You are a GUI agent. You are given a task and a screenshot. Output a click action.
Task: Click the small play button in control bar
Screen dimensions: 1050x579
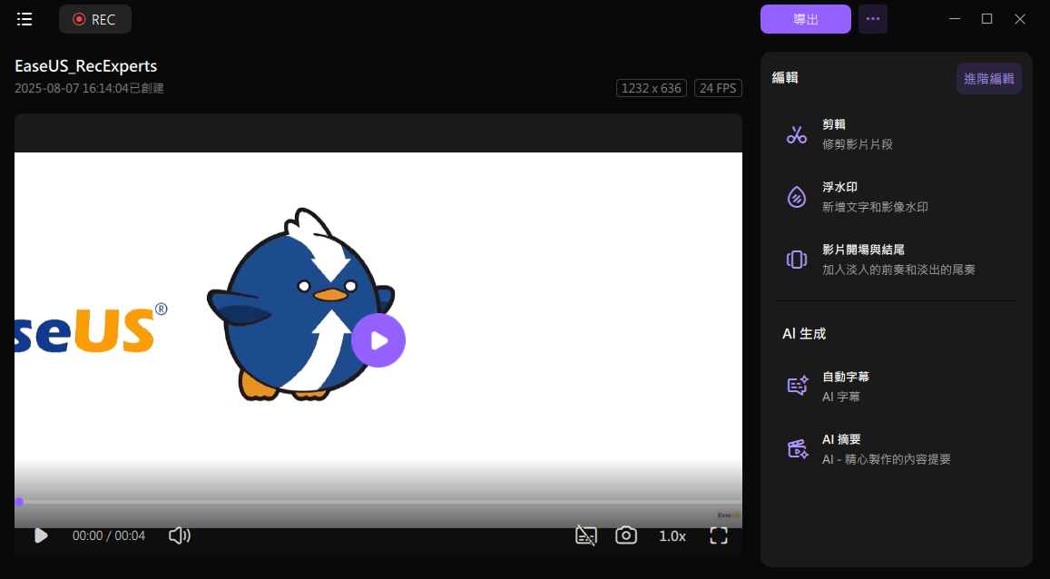tap(41, 535)
